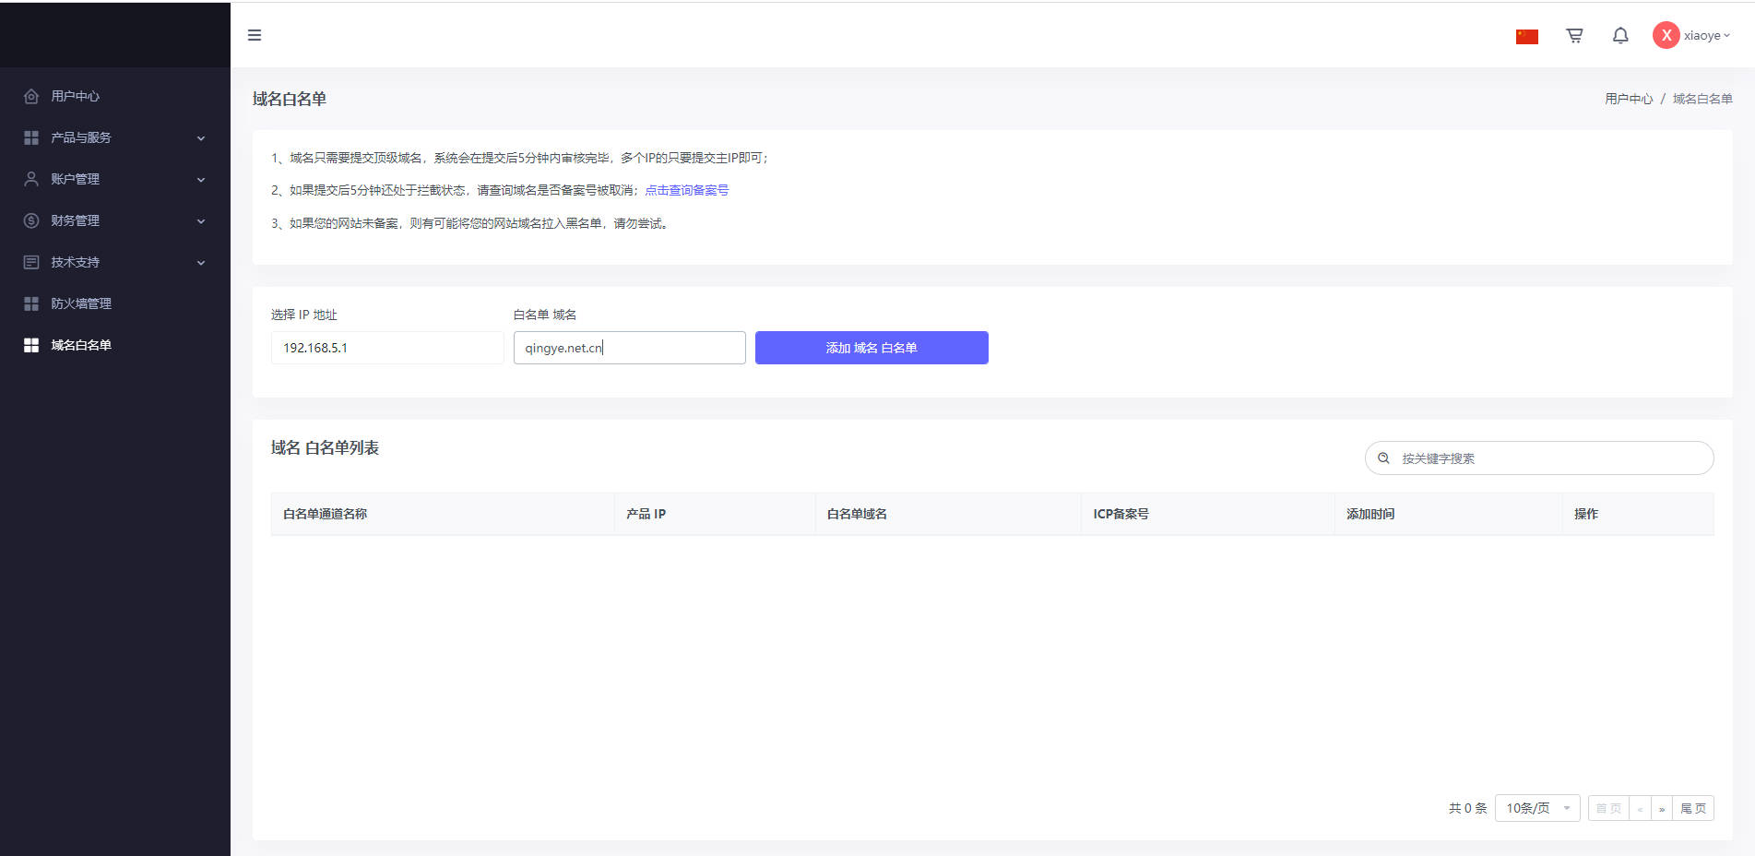Click the next page » button
Viewport: 1755px width, 856px height.
click(x=1662, y=808)
